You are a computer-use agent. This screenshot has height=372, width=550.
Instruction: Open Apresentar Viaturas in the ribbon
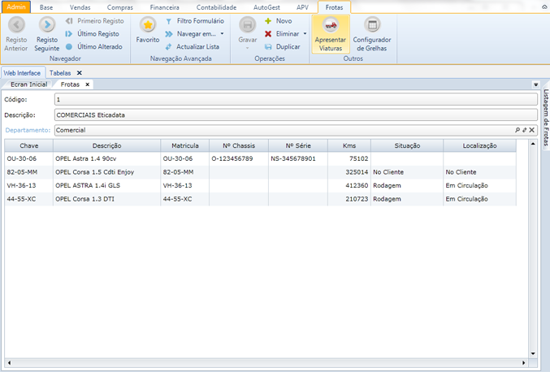pyautogui.click(x=330, y=27)
